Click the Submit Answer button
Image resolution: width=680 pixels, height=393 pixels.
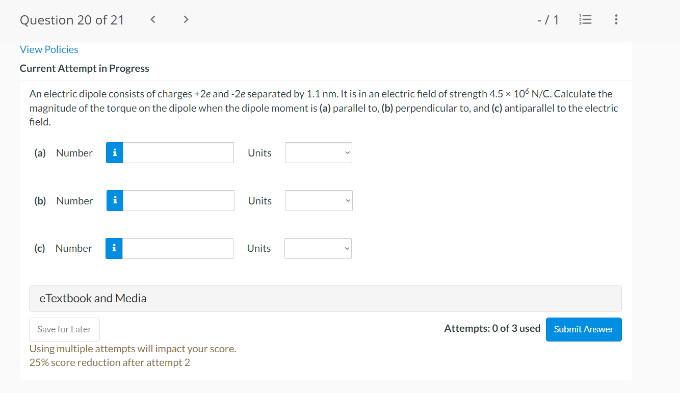[584, 329]
